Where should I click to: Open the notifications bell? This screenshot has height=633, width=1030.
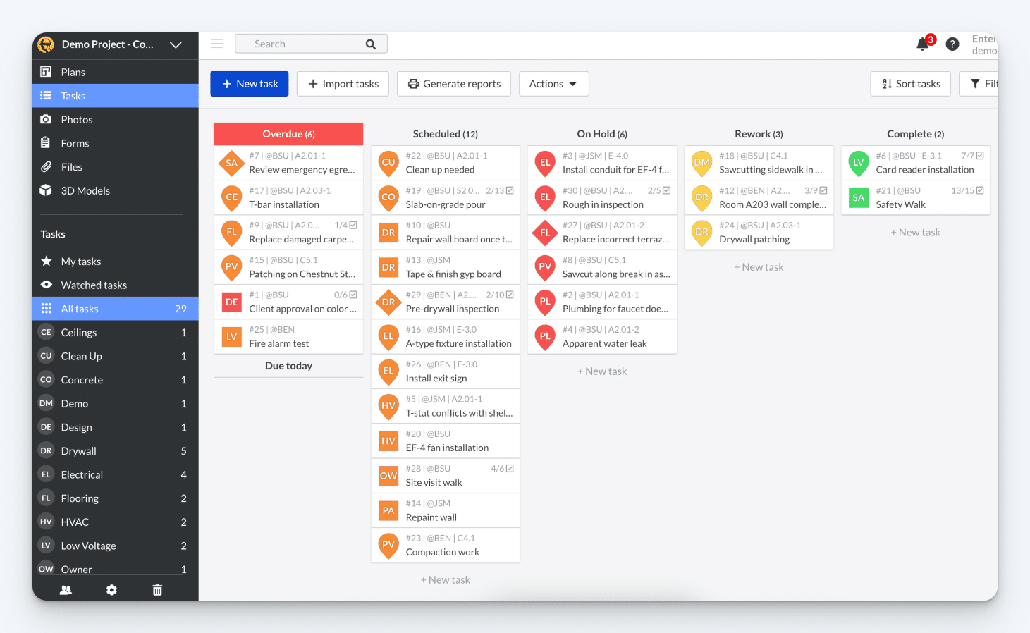[x=922, y=44]
